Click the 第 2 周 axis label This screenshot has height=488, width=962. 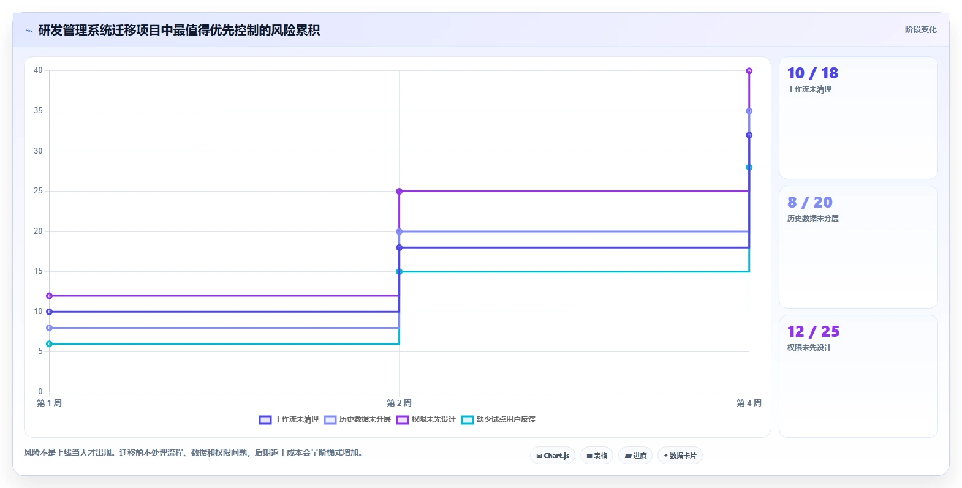(x=399, y=403)
